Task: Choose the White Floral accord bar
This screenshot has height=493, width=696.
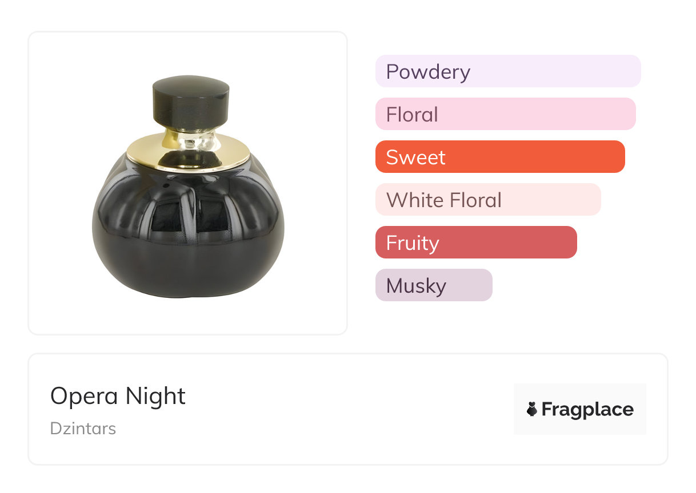Action: 488,200
